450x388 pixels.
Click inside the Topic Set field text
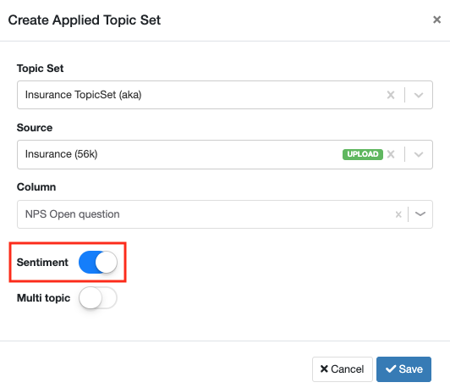(83, 95)
